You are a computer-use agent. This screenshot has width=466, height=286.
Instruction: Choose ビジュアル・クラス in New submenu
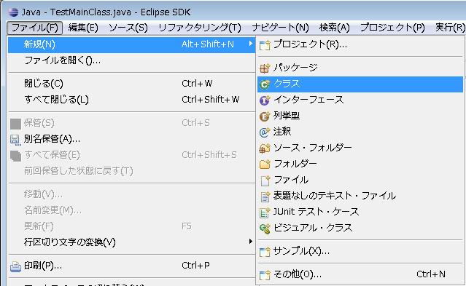(360, 228)
